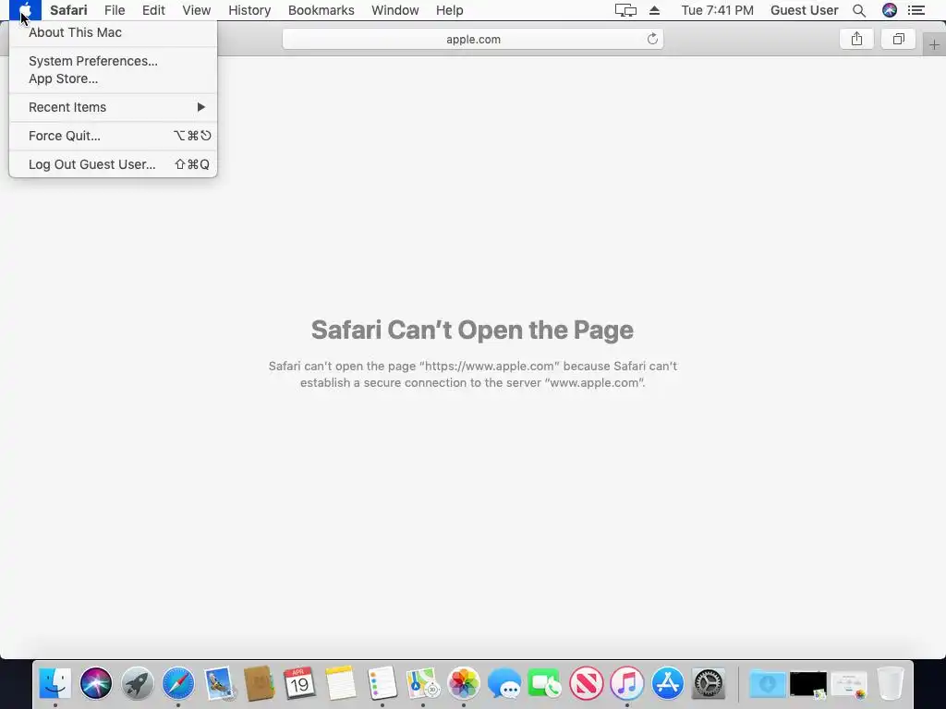Open iTunes music icon in Dock
The width and height of the screenshot is (946, 709).
pos(627,684)
